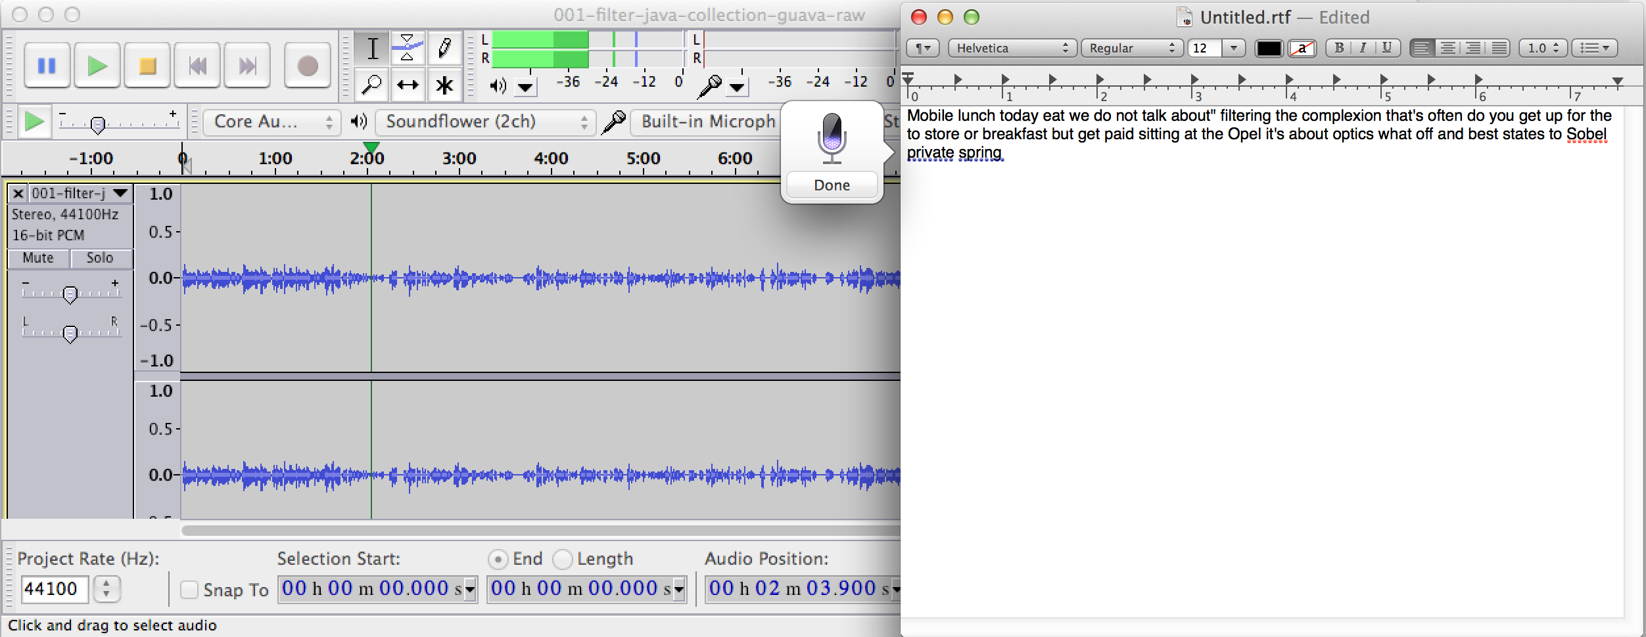The image size is (1646, 637).
Task: Toggle Underline formatting in TextEdit
Action: tap(1387, 48)
